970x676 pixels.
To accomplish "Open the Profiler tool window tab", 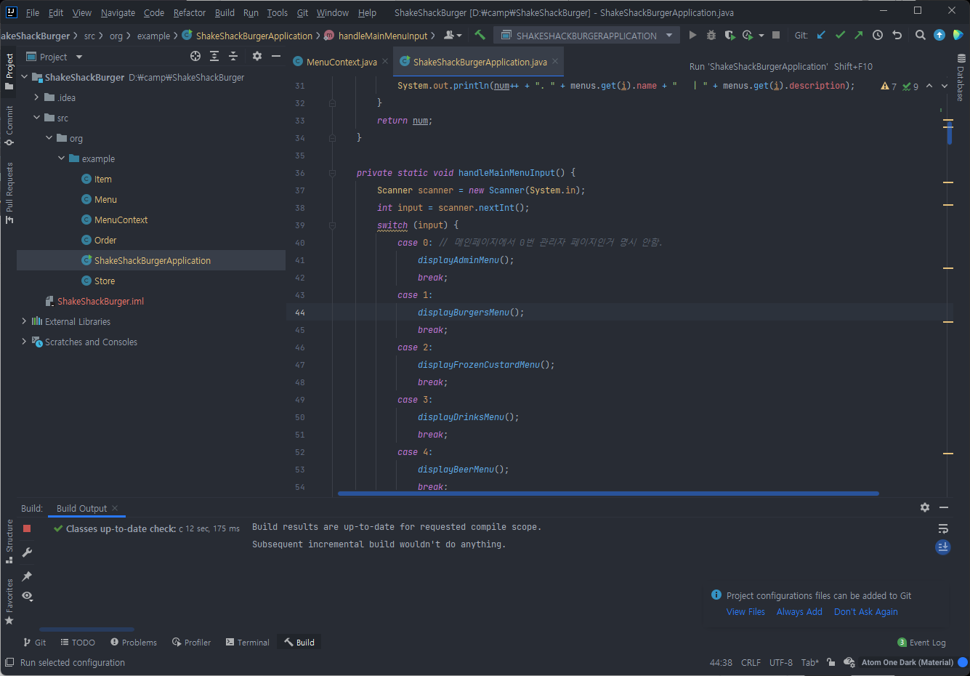I will (x=191, y=642).
